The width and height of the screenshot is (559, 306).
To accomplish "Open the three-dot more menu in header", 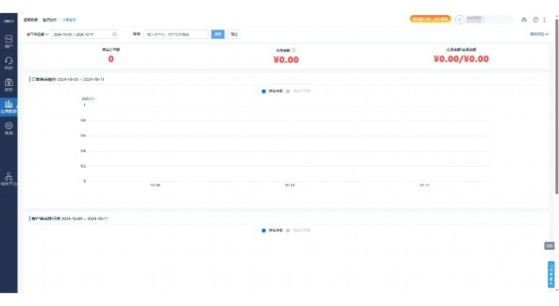I will [x=545, y=19].
